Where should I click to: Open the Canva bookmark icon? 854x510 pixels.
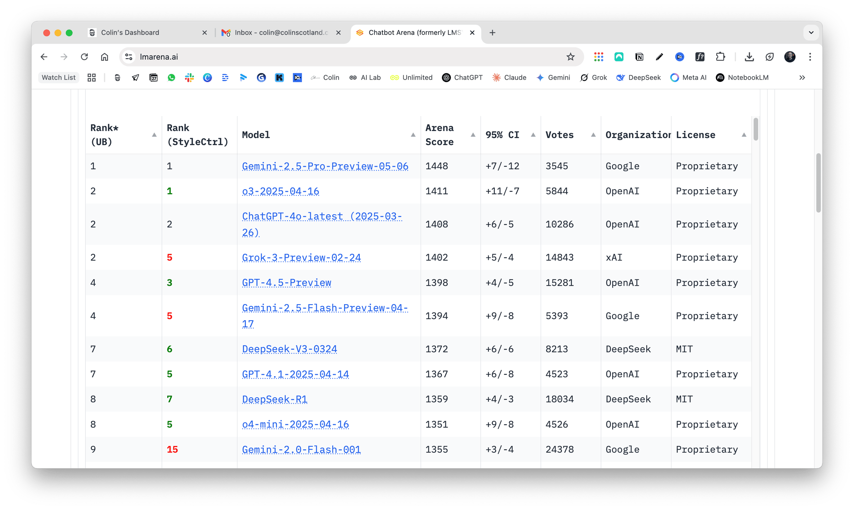pyautogui.click(x=207, y=78)
